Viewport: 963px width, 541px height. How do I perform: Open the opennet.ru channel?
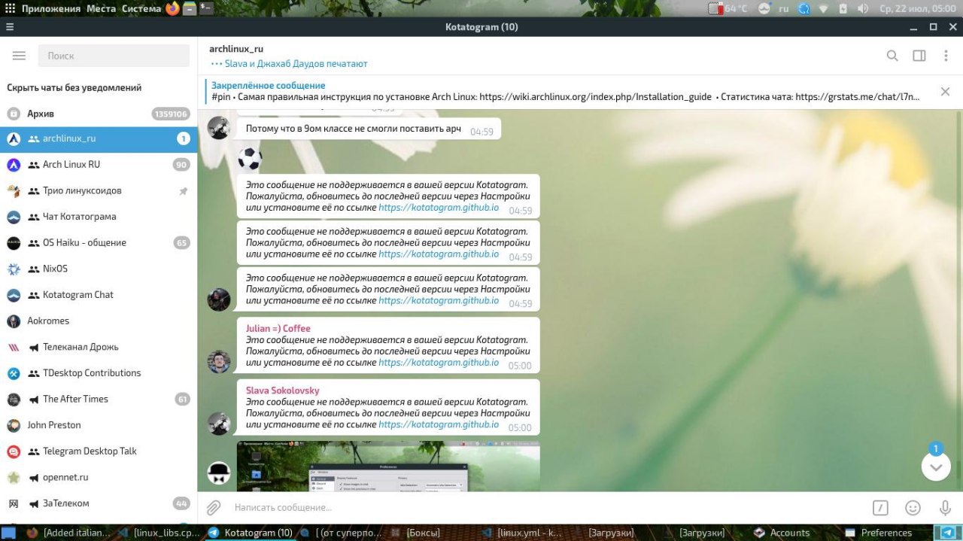click(99, 478)
